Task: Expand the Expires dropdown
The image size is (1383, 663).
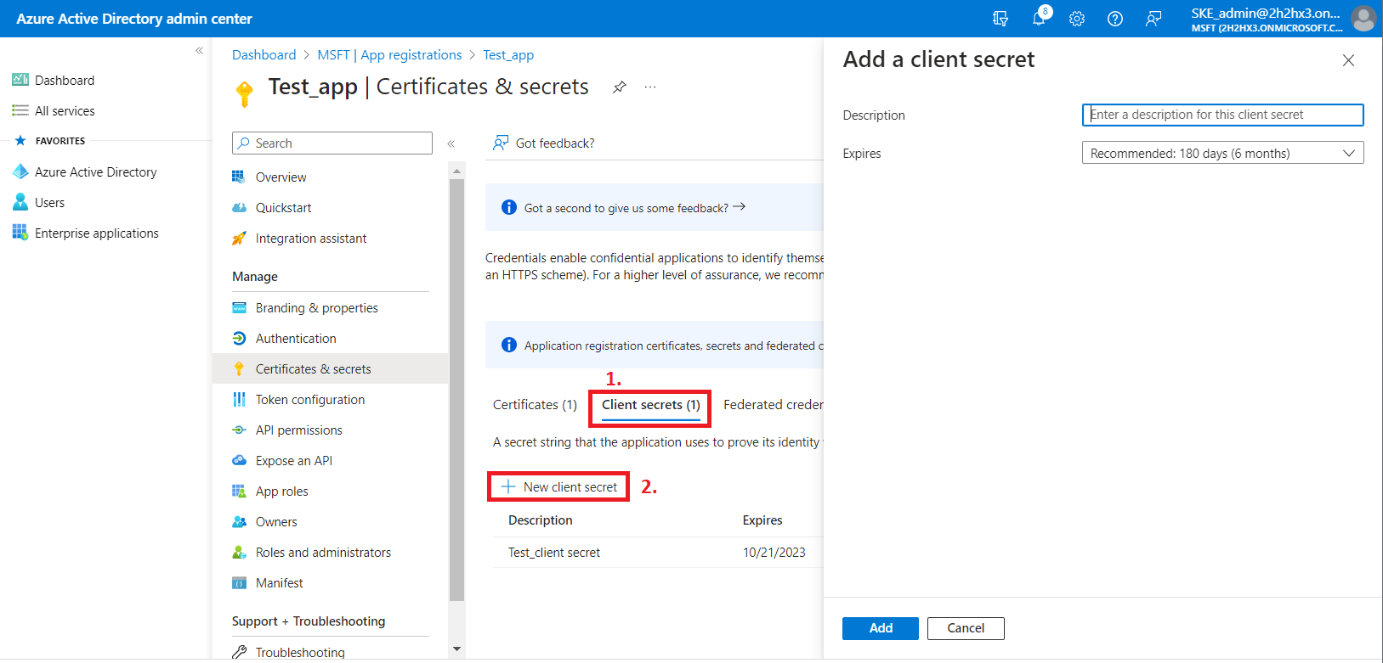Action: [1222, 153]
